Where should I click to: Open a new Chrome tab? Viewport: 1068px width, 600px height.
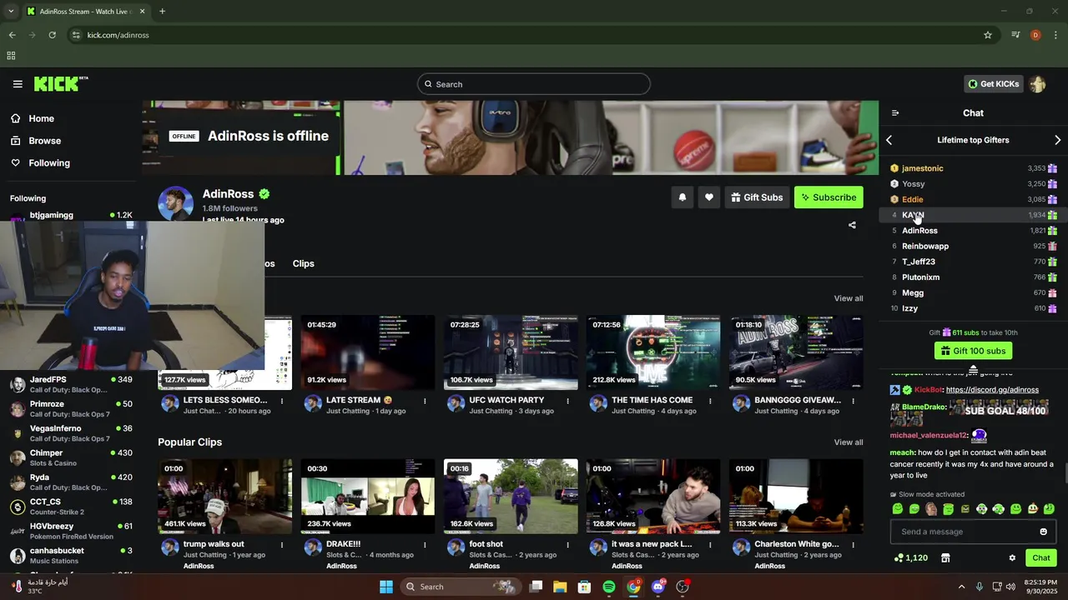point(162,12)
